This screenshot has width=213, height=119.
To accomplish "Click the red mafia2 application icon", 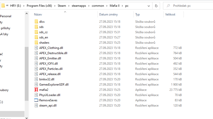I will click(x=36, y=90).
